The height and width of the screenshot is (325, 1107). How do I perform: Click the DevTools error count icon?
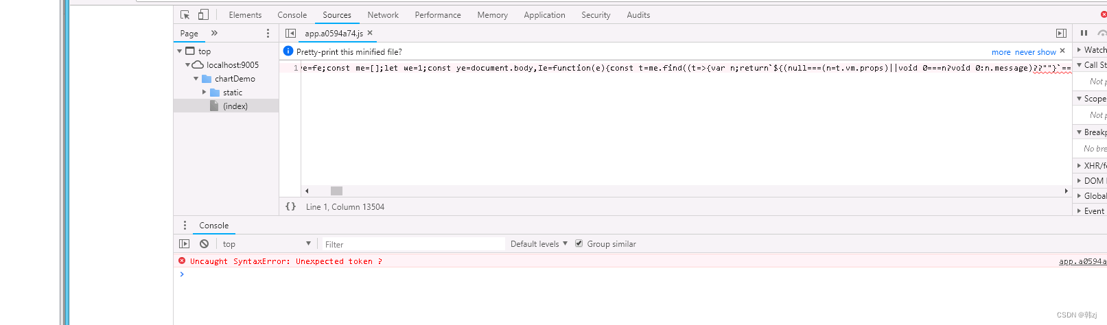1104,14
